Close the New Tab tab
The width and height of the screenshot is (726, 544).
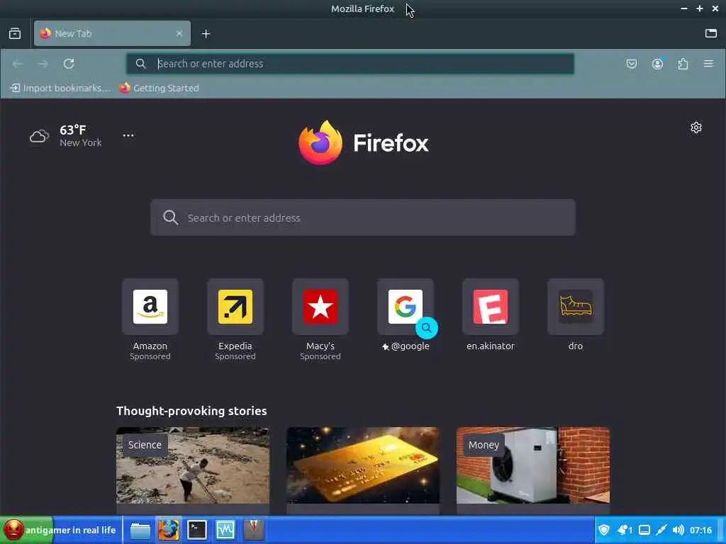[179, 33]
